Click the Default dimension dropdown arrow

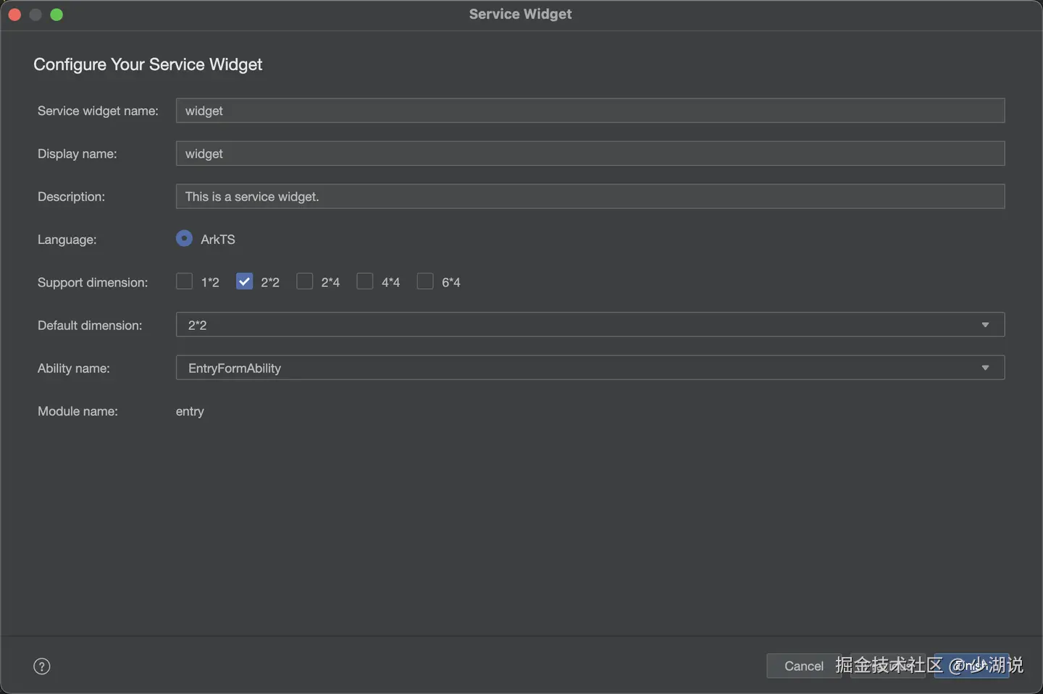point(985,325)
